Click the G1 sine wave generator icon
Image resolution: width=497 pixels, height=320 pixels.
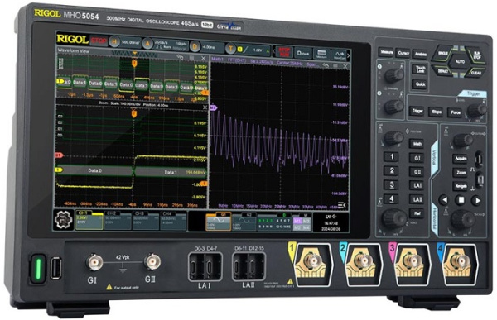[219, 222]
